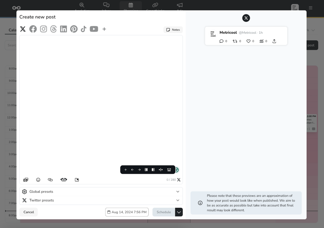The width and height of the screenshot is (324, 228).
Task: Click the Schedule button
Action: tap(164, 212)
